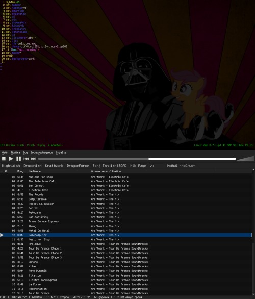Image resolution: width=255 pixels, height=299 pixels.
Task: Open the Справка menu
Action: (x=61, y=153)
